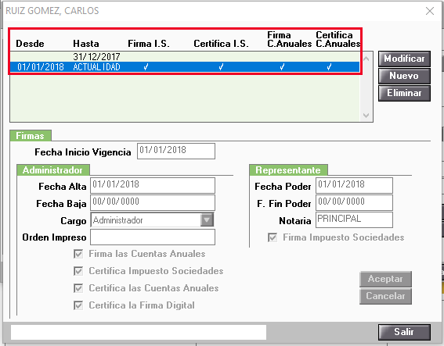Image resolution: width=444 pixels, height=346 pixels.
Task: Click the Firma C.Anuales column header
Action: coord(290,40)
